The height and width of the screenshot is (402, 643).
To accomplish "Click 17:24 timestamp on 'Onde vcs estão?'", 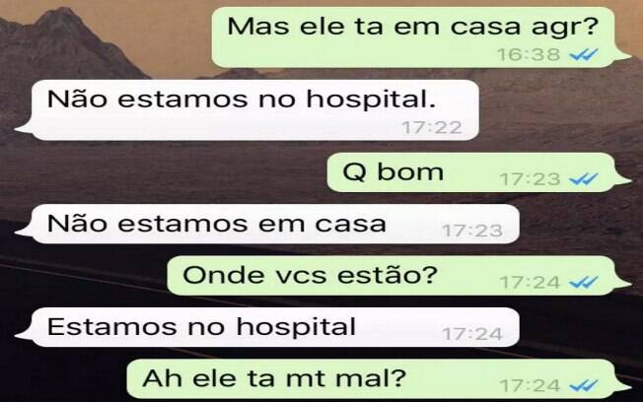I will tap(530, 283).
